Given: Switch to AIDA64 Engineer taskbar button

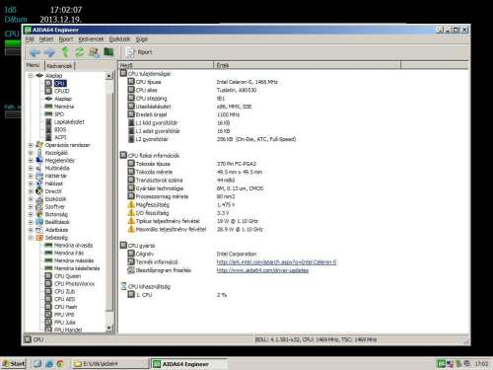Looking at the screenshot, I should [189, 364].
